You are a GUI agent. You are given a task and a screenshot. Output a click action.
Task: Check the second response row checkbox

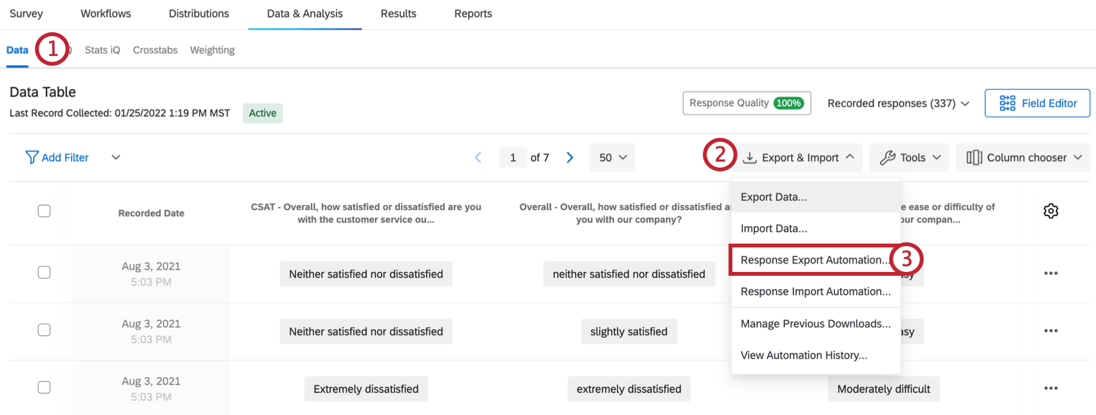tap(44, 330)
